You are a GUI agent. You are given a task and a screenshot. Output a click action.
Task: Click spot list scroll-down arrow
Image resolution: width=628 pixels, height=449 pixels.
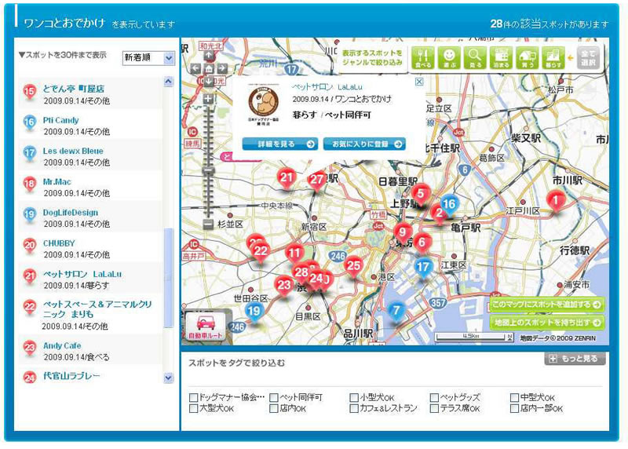point(169,378)
